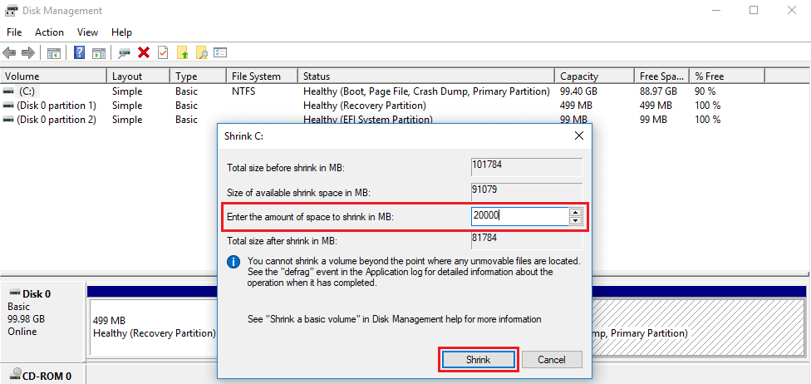Click the shrink amount input field
This screenshot has width=811, height=384.
(520, 217)
